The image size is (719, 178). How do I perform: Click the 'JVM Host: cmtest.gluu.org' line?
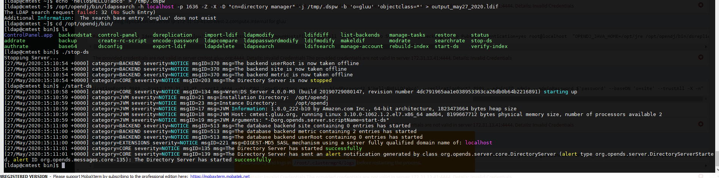pos(333,114)
